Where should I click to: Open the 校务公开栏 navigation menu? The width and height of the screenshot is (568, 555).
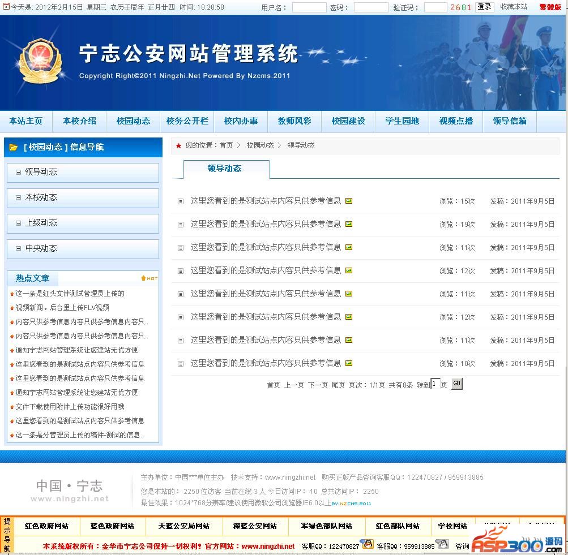tap(187, 121)
